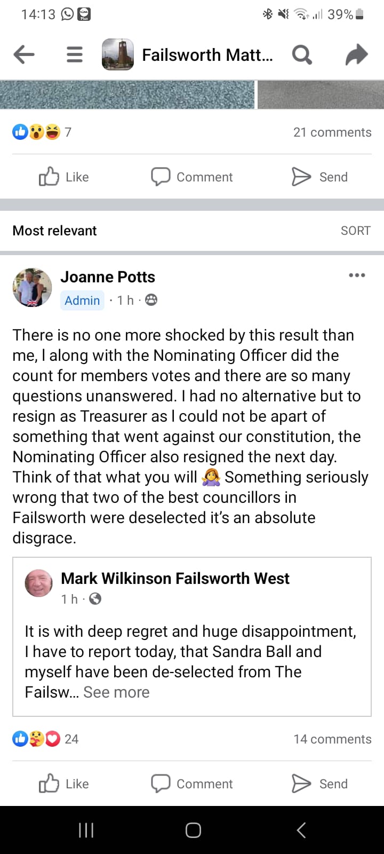Send the post using the Send icon
The height and width of the screenshot is (854, 384).
[319, 177]
